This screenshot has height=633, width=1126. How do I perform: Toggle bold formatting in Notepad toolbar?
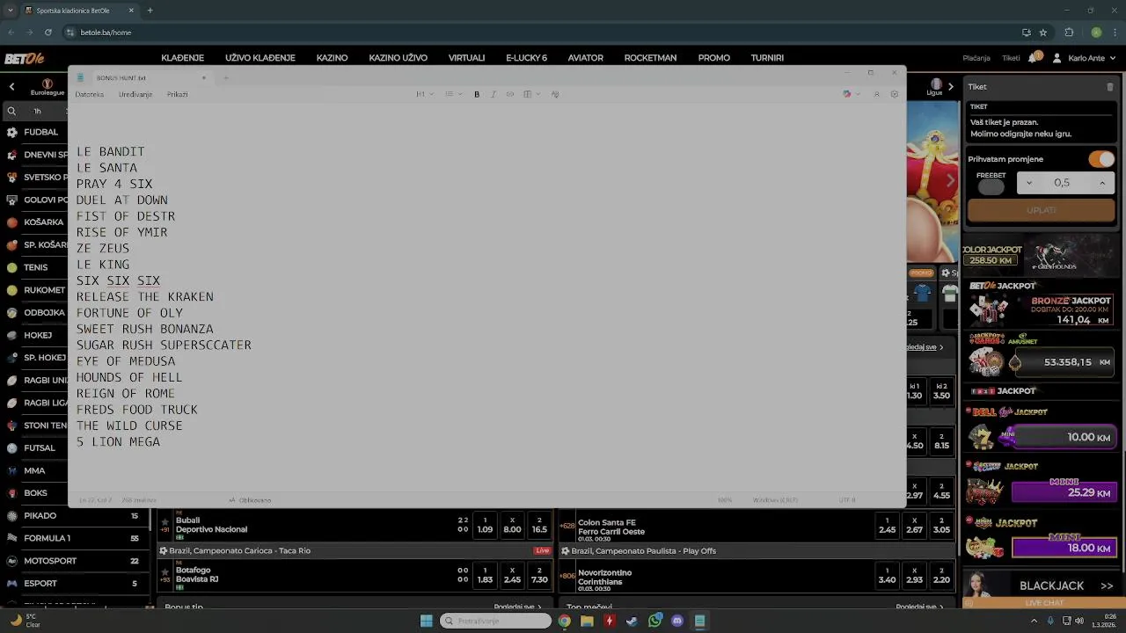pos(477,94)
